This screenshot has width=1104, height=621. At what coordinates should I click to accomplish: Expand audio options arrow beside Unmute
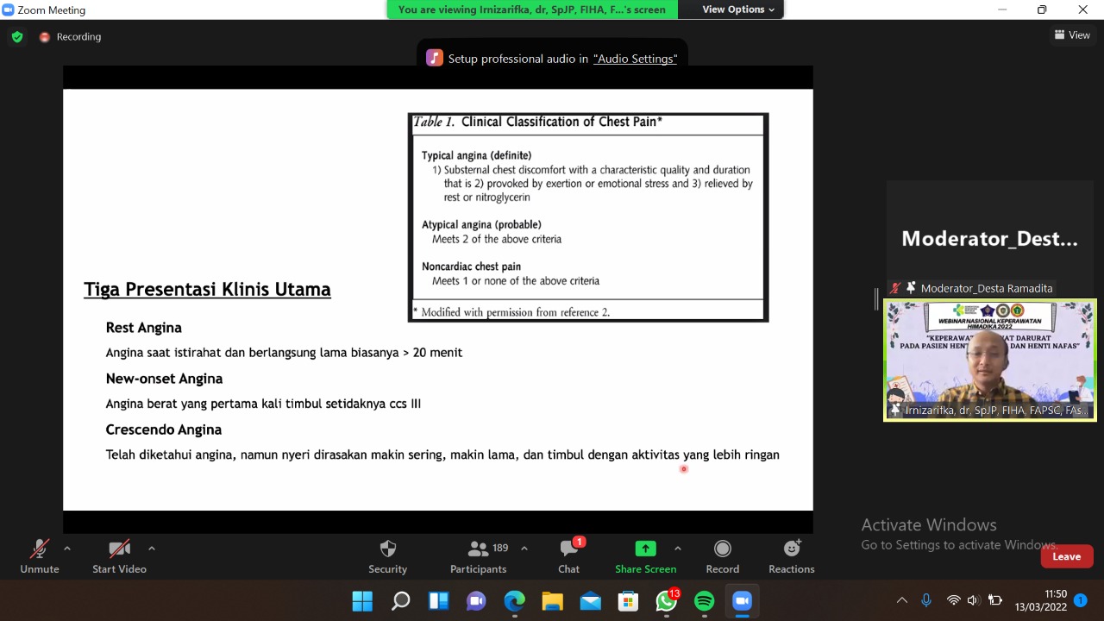pyautogui.click(x=67, y=548)
